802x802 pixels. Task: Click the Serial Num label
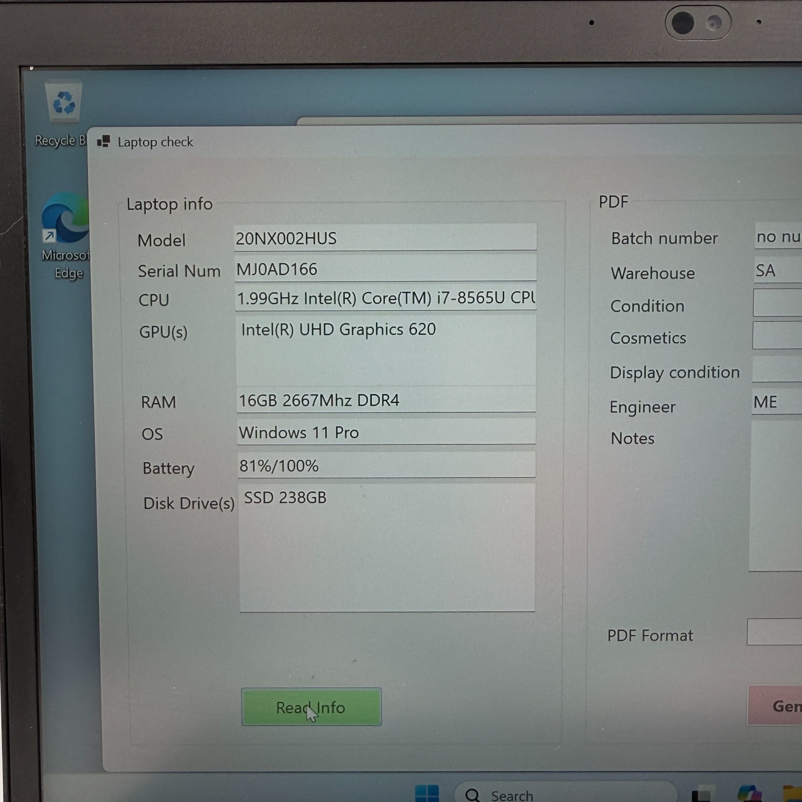179,271
